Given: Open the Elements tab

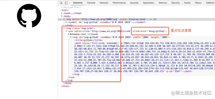Looking at the screenshot, I should click(x=78, y=3).
